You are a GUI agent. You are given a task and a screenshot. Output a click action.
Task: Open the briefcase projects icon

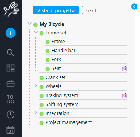[x=11, y=83]
